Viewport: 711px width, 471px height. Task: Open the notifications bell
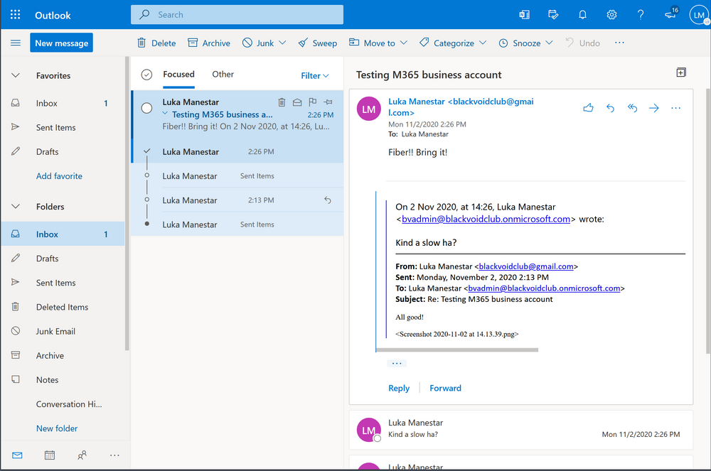coord(583,15)
